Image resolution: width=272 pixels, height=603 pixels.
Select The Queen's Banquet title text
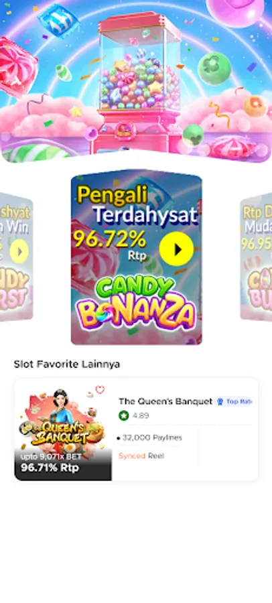point(165,401)
